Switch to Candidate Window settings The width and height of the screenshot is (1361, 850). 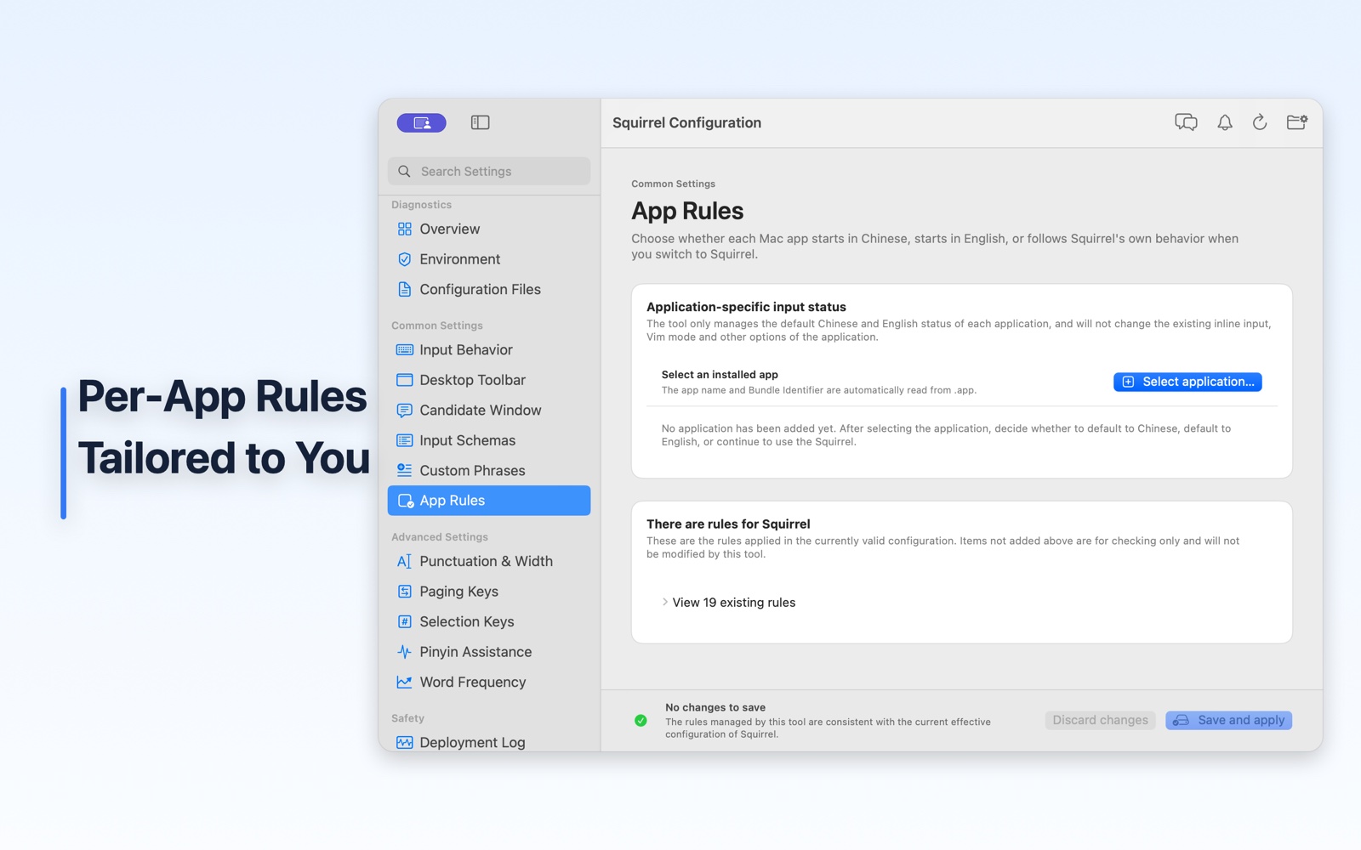tap(480, 411)
